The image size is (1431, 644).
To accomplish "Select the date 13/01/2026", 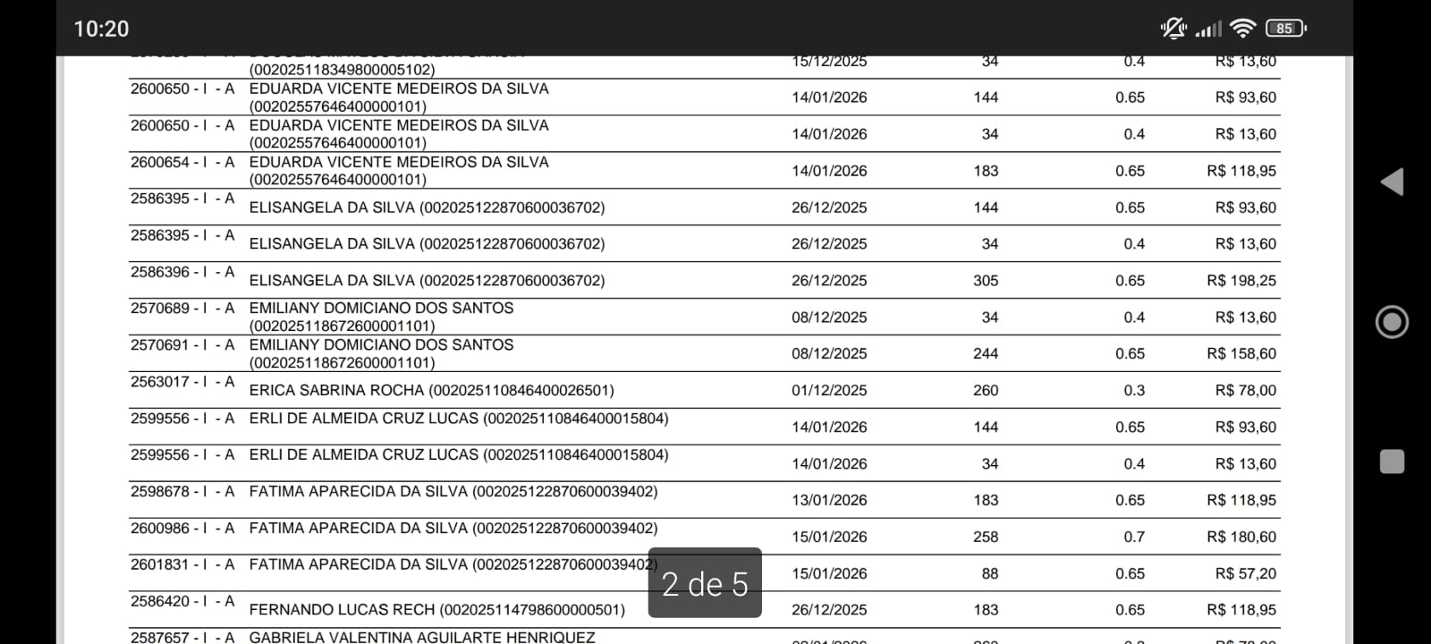I will coord(829,501).
